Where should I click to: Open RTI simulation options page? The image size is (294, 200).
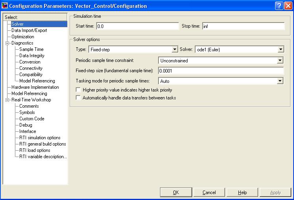coord(40,138)
